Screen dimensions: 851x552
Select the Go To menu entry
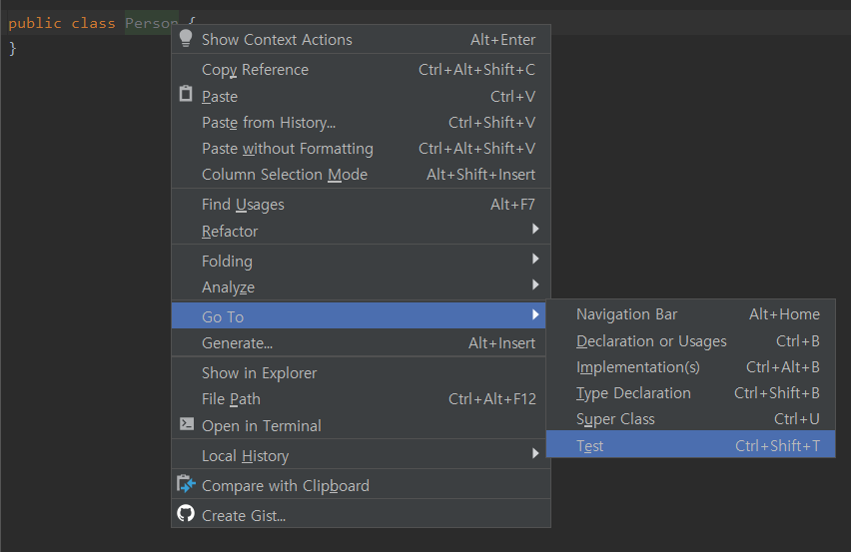click(x=359, y=315)
